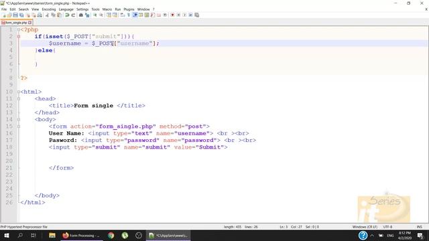Collapse the <body> fold marker line 14
Screen dimensions: 429x241
click(19, 119)
